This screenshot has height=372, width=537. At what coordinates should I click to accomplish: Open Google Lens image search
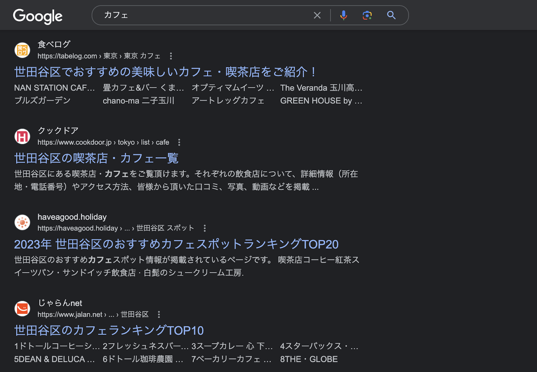coord(367,15)
